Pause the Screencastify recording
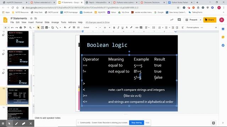Viewport: 227px width, 127px height. [x=3, y=123]
